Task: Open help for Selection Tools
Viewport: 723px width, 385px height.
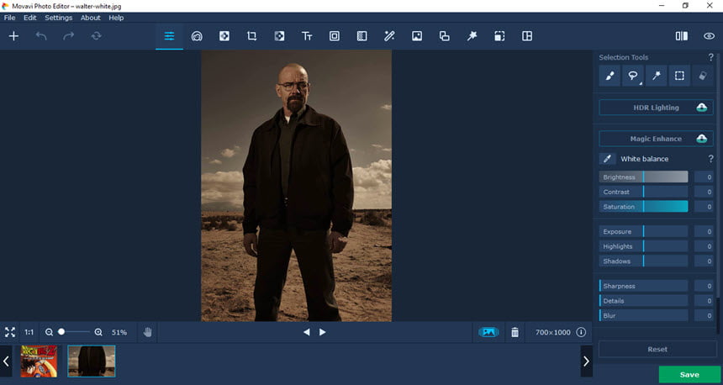Action: 710,57
